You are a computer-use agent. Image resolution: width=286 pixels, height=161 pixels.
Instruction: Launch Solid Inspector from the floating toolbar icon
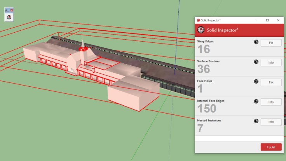(9, 17)
